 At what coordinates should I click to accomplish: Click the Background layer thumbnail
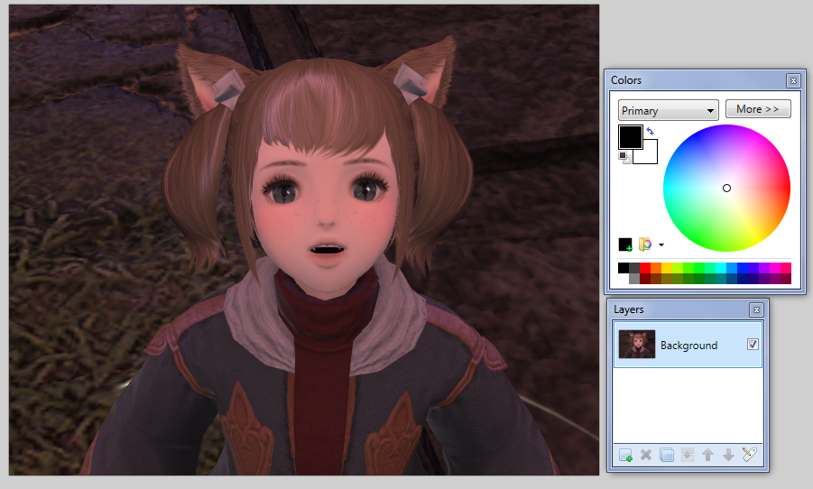[x=637, y=345]
